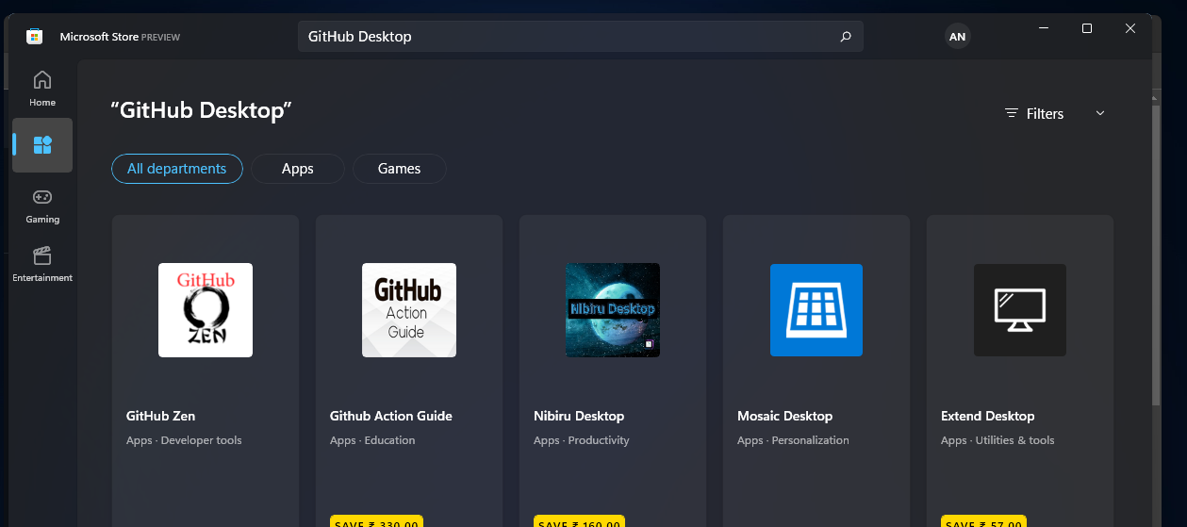
Task: Select the All departments filter
Action: click(177, 169)
